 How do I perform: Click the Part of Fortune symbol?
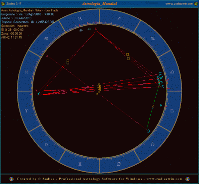pos(81,31)
